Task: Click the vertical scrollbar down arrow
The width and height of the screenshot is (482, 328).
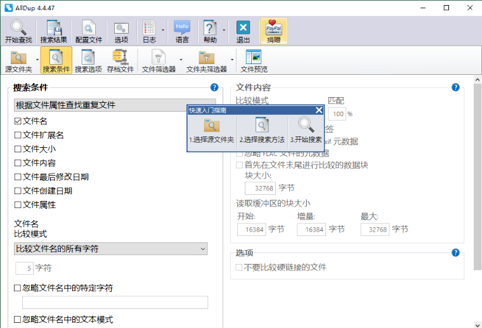Action: (x=478, y=325)
